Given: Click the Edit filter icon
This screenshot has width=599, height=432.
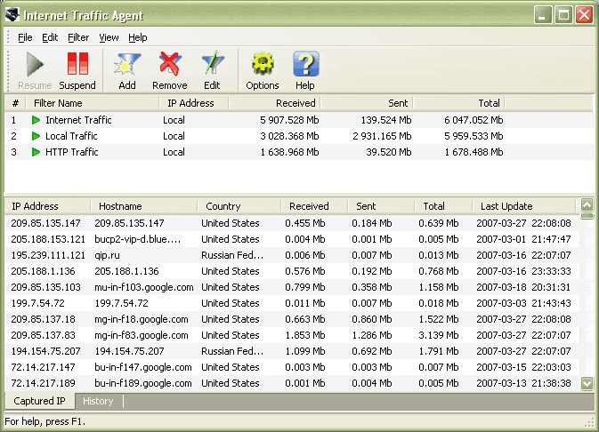Looking at the screenshot, I should (212, 65).
